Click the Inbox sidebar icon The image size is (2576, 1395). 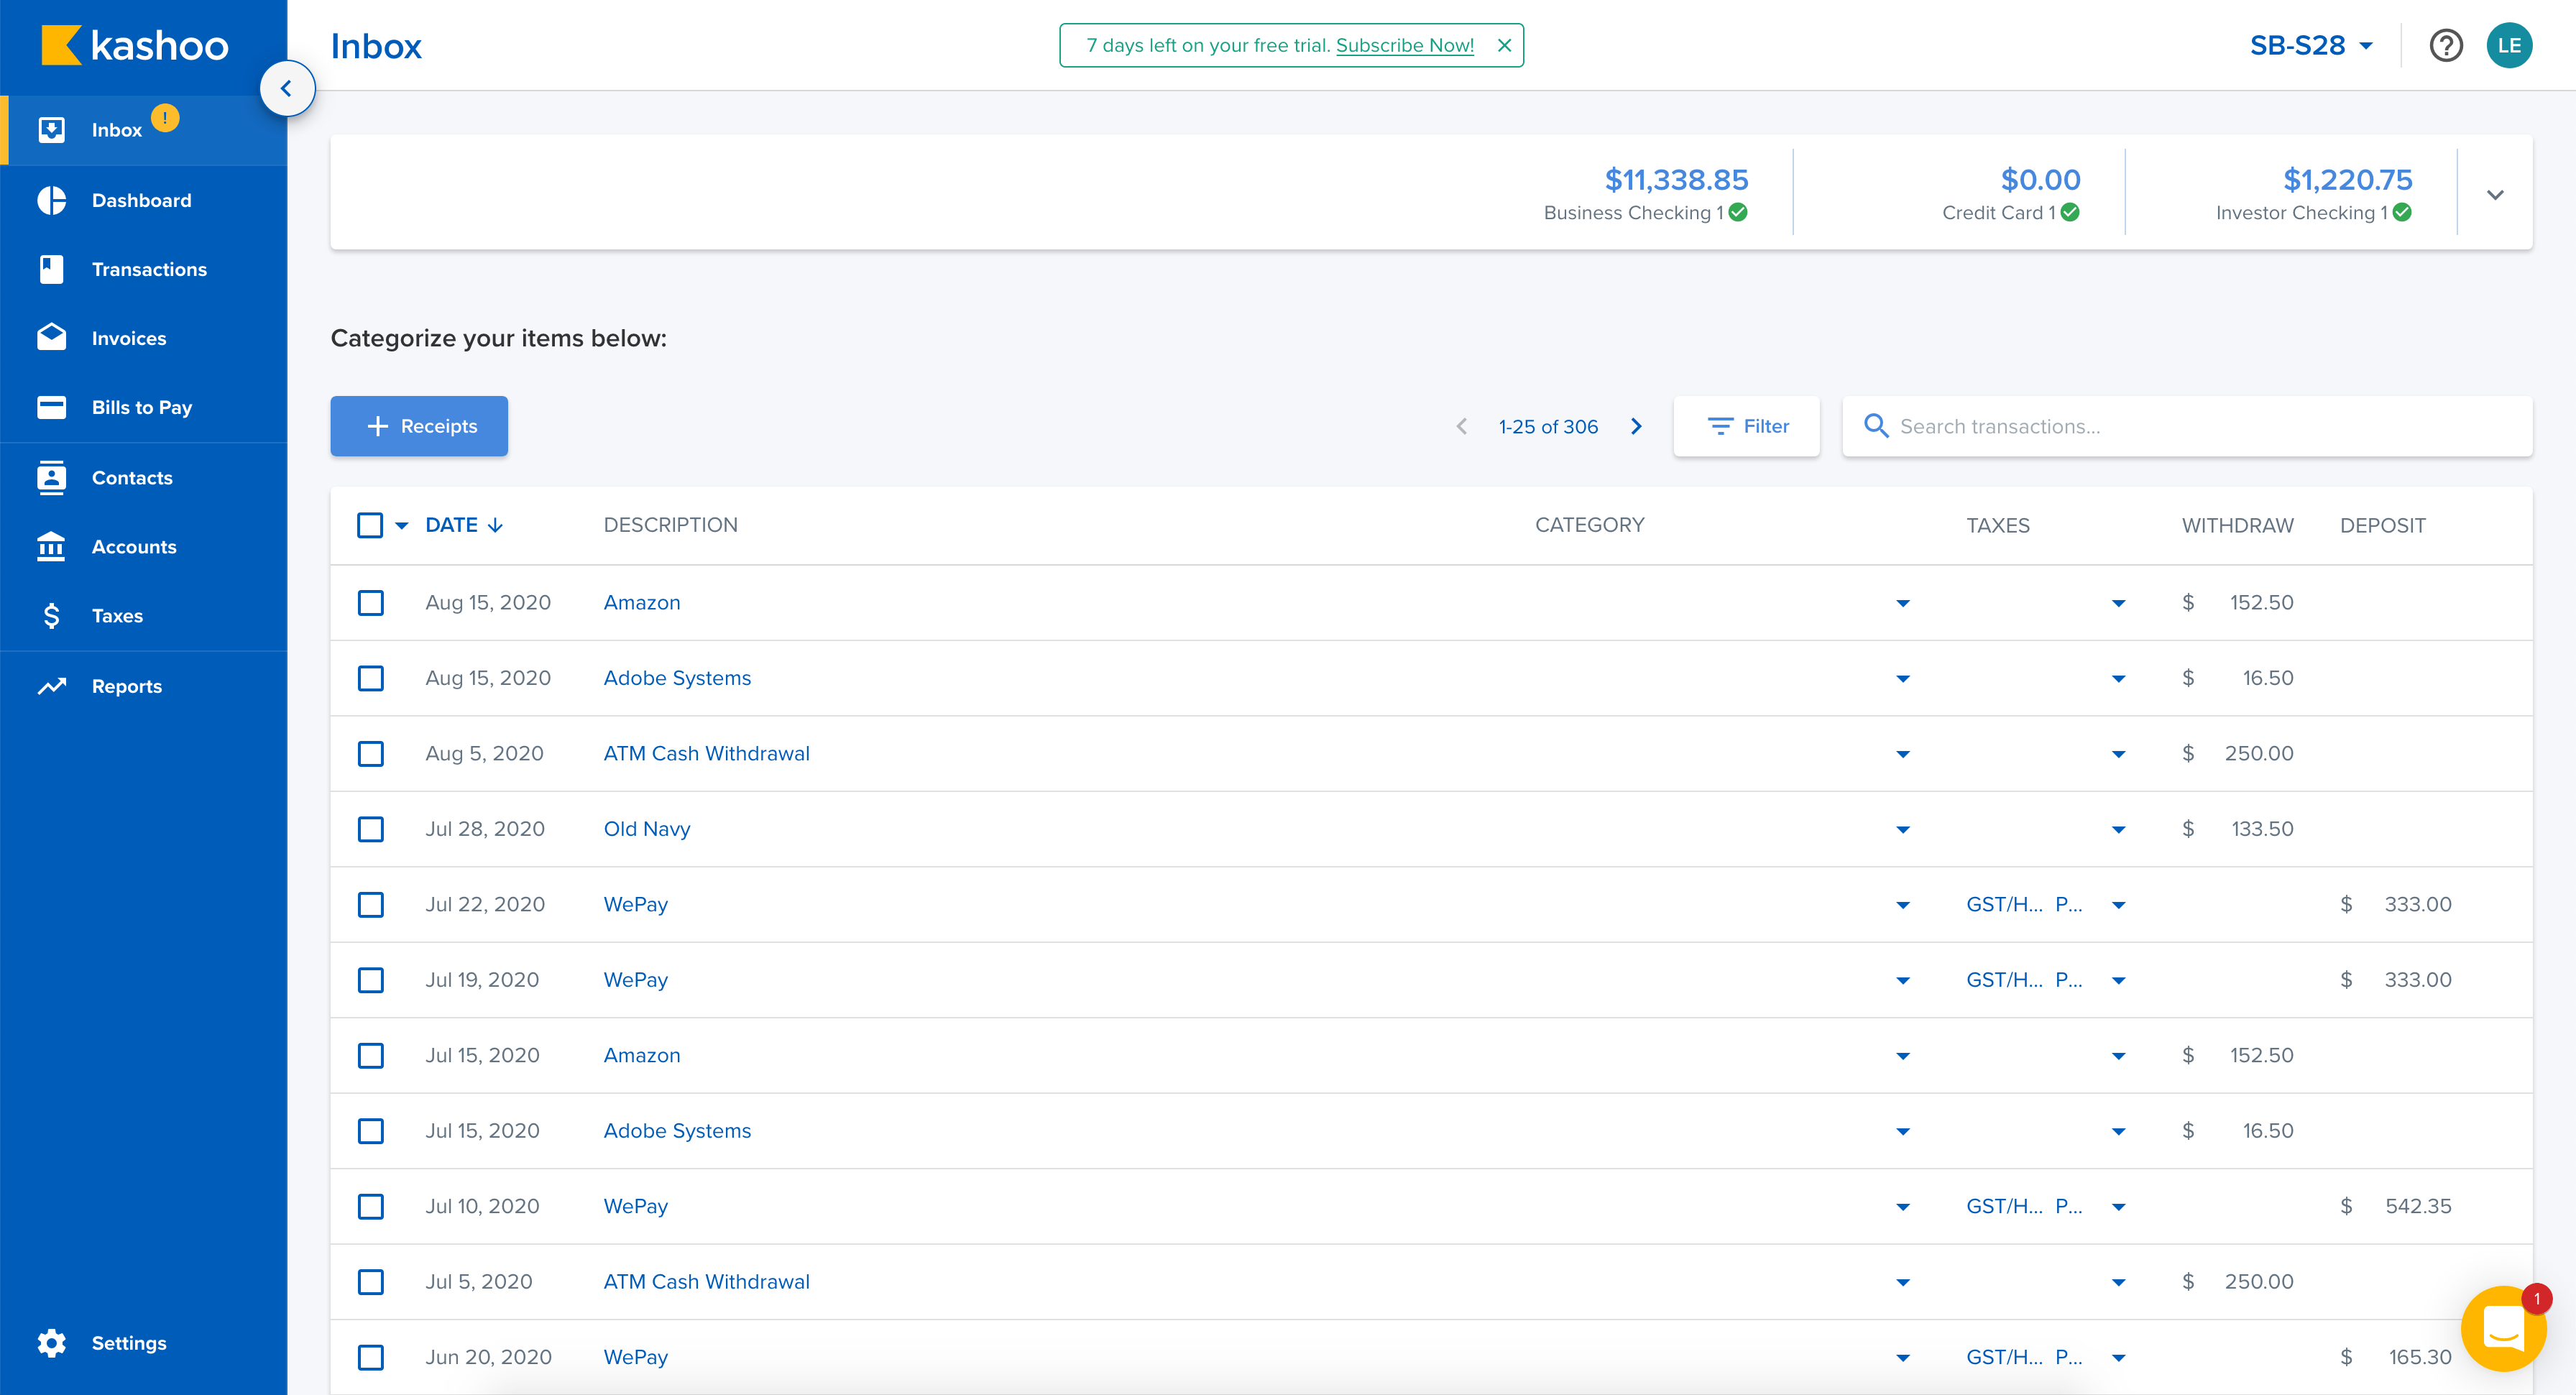click(51, 130)
